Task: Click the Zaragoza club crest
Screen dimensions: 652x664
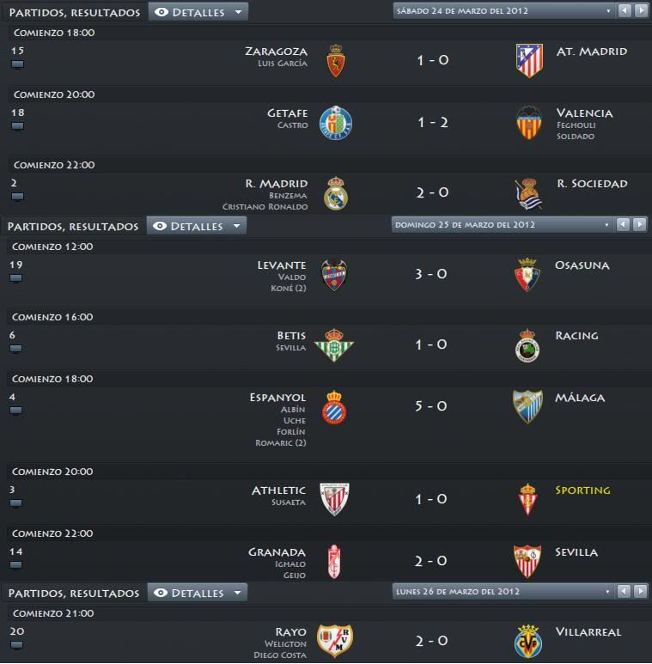Action: pos(336,60)
